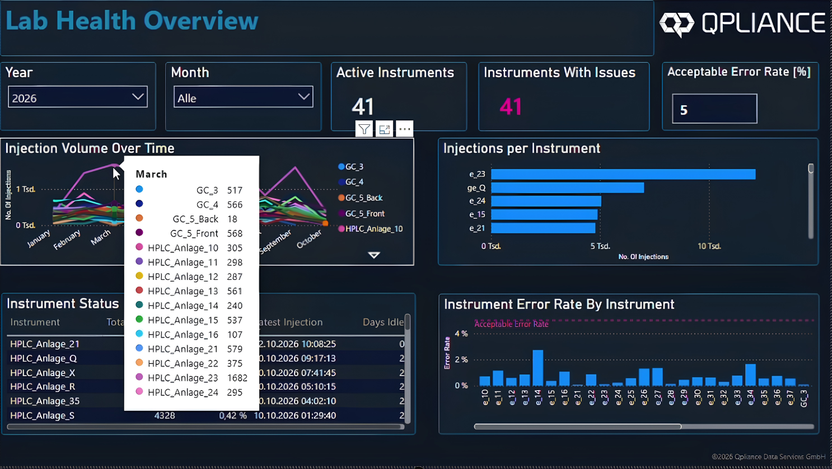Click the Qpliance logo
The height and width of the screenshot is (469, 832).
point(742,24)
